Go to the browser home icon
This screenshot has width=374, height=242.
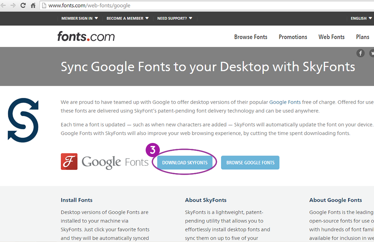(33, 6)
